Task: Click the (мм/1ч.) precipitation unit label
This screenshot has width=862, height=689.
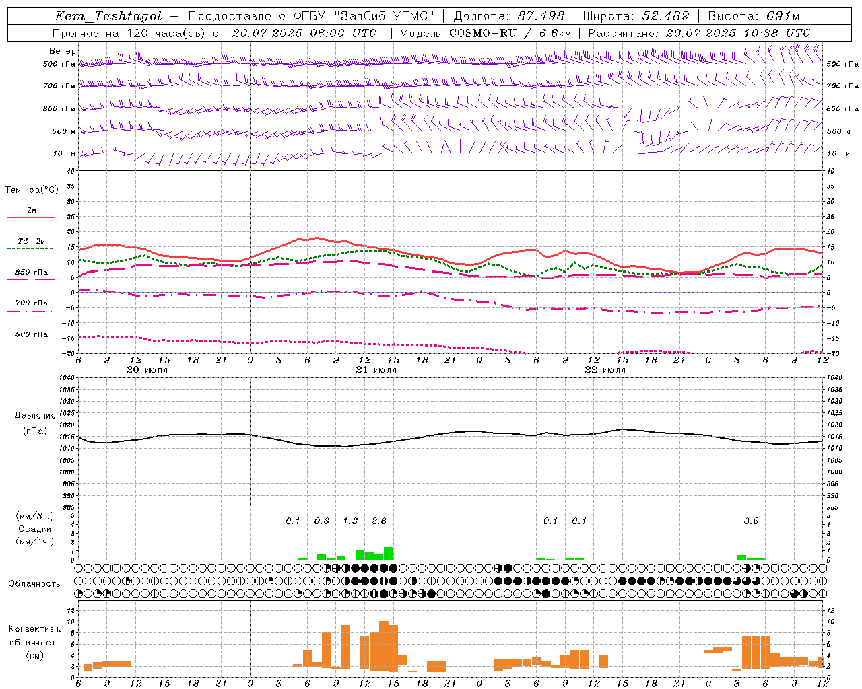Action: click(35, 542)
